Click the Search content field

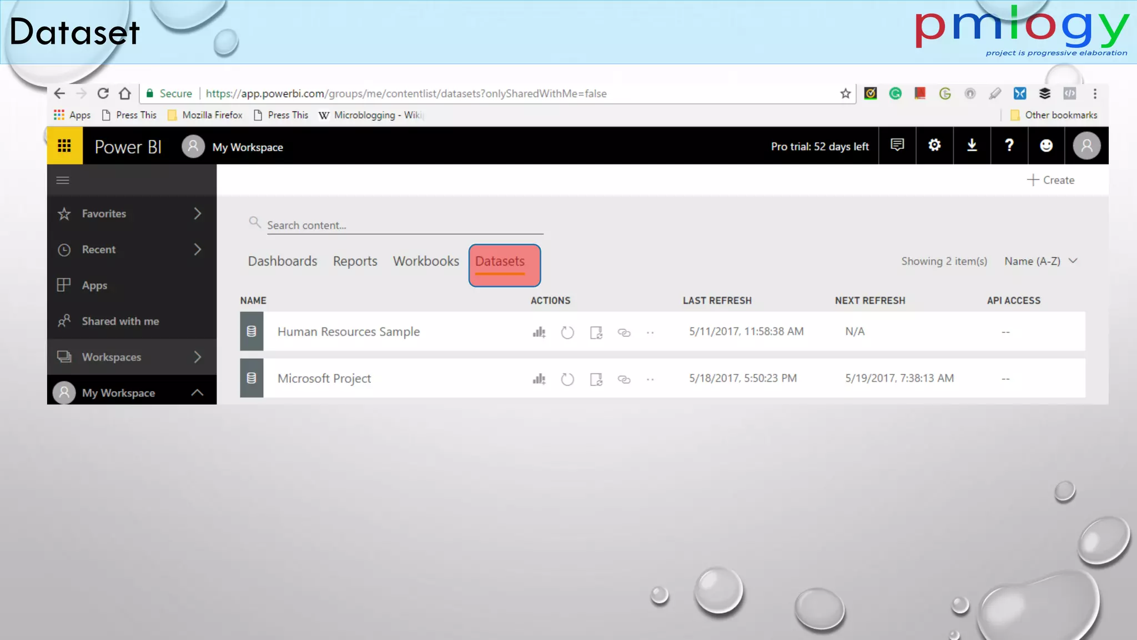(x=404, y=226)
